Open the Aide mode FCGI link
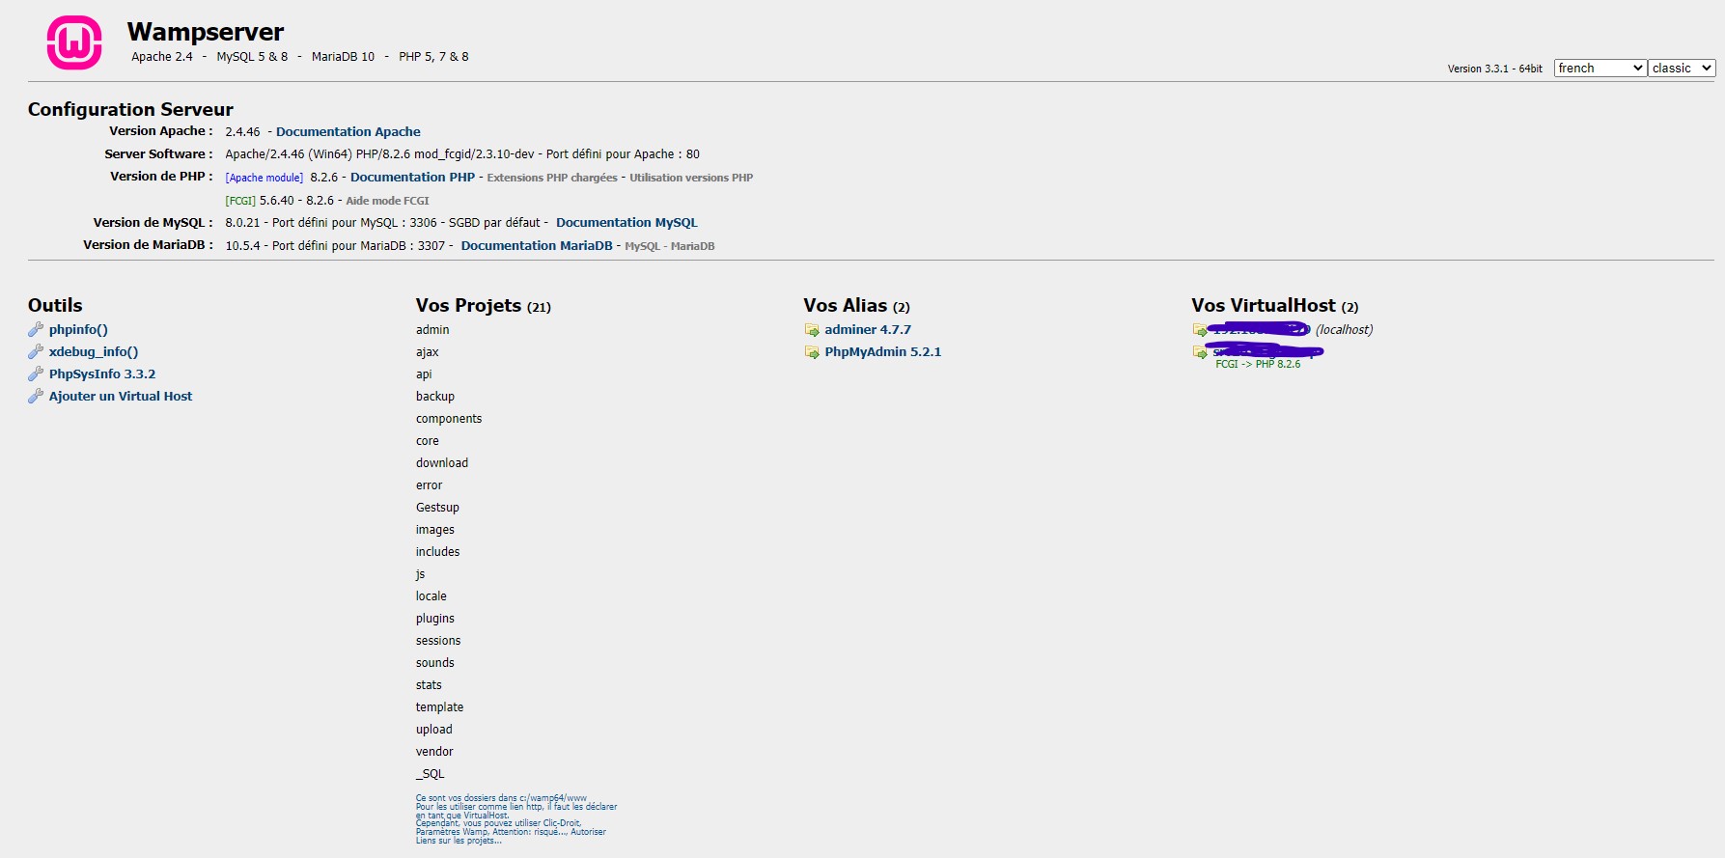Viewport: 1725px width, 858px height. (x=387, y=201)
